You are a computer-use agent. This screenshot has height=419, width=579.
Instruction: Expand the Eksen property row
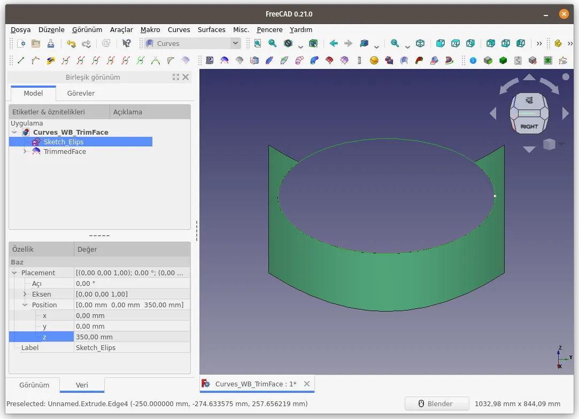tap(25, 294)
